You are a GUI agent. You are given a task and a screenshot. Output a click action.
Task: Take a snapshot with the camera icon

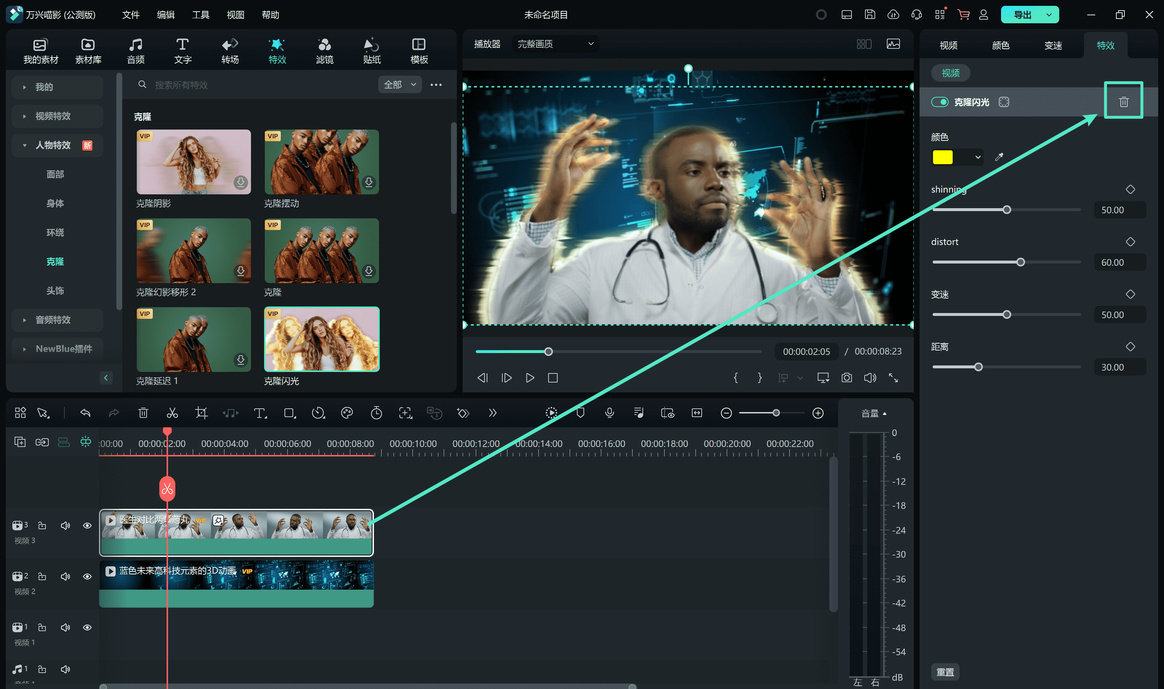tap(846, 378)
